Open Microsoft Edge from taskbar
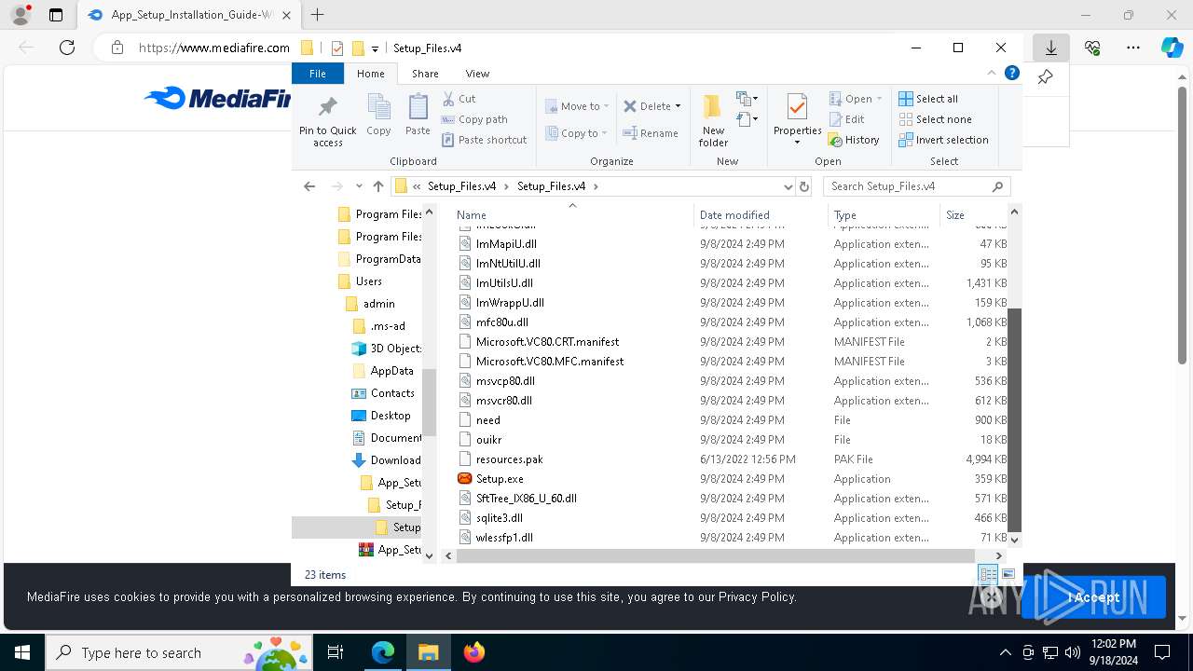The image size is (1193, 671). click(x=383, y=652)
